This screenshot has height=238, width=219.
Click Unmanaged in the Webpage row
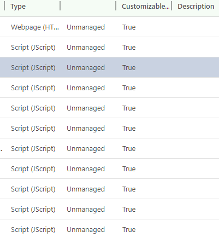pos(86,27)
